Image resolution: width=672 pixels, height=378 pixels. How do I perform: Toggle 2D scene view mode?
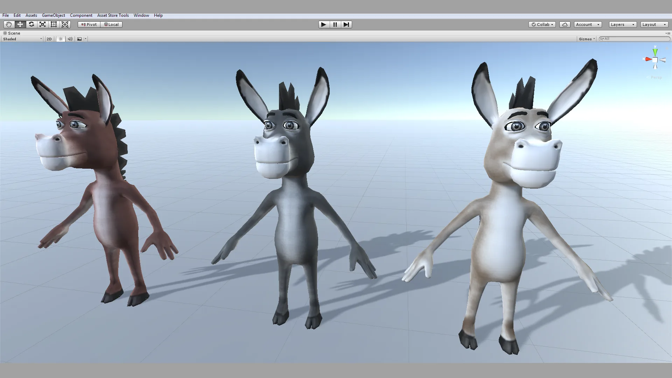pos(49,39)
